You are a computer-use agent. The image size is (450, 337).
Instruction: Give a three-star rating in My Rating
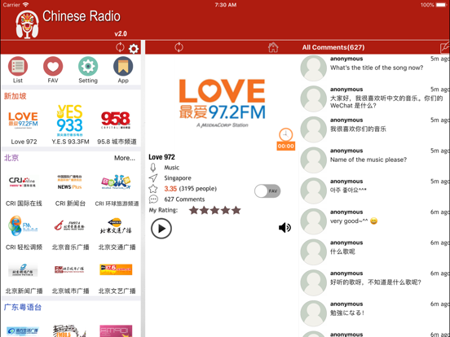point(215,210)
